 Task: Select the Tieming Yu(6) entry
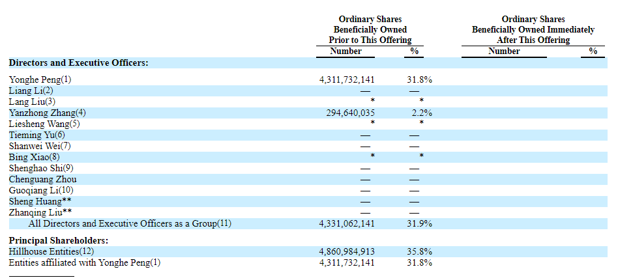(x=37, y=135)
